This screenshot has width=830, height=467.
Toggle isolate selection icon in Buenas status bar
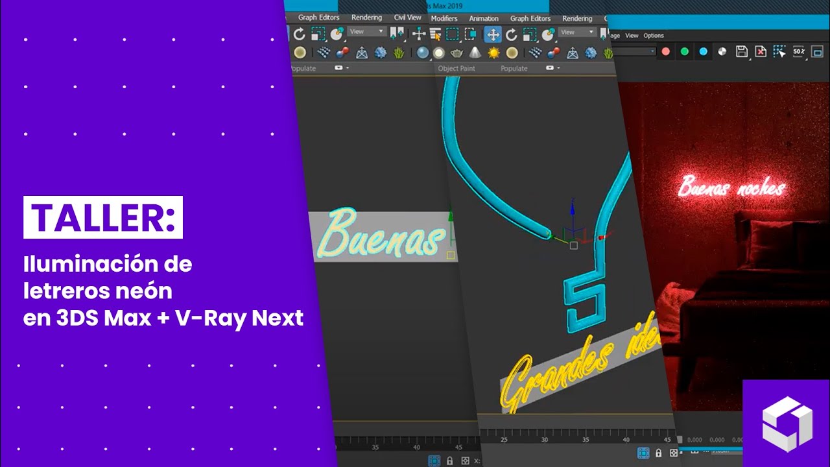[434, 461]
